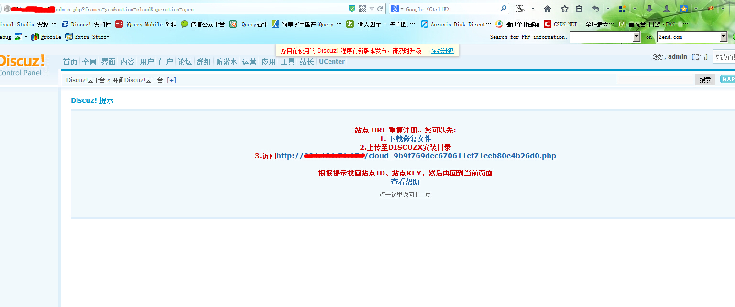Open the jQuery Mobile 教程 bookmark

point(146,24)
